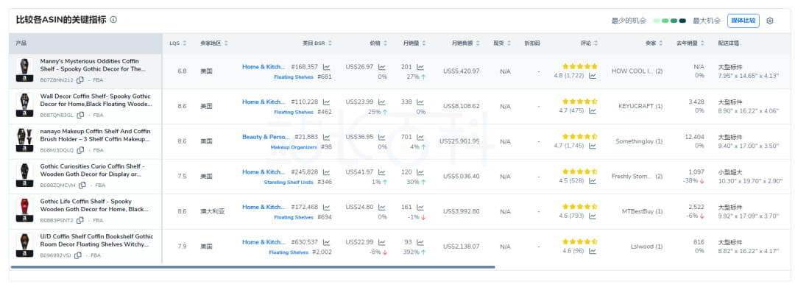Copy ASIN B08MJ3DQLQ with its copy icon
795x290 pixels.
pyautogui.click(x=80, y=150)
